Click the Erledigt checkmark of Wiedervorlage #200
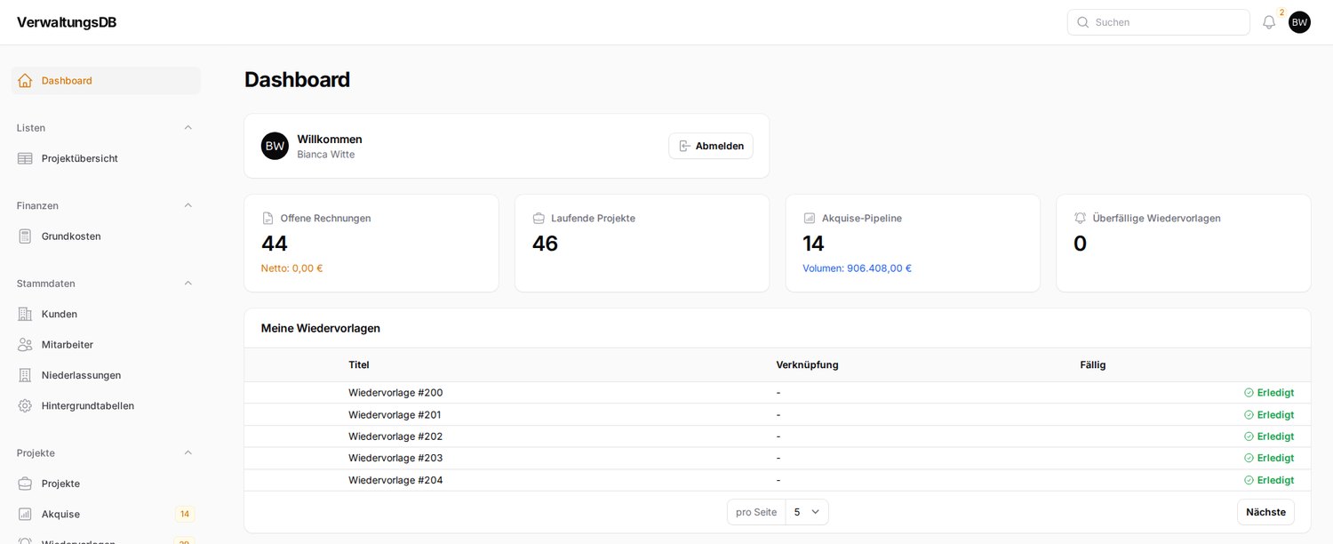 [x=1249, y=393]
